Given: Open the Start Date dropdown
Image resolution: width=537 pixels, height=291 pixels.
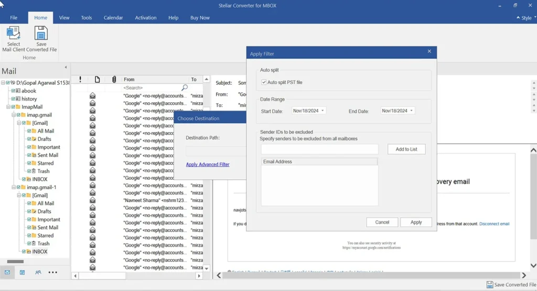Looking at the screenshot, I should click(x=323, y=111).
